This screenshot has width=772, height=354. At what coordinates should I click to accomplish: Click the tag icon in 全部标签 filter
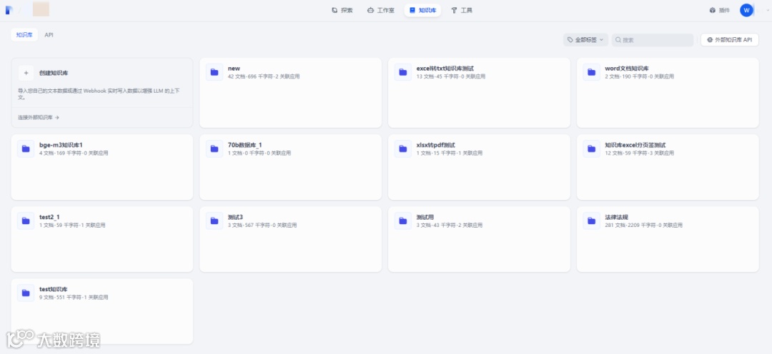pyautogui.click(x=570, y=40)
